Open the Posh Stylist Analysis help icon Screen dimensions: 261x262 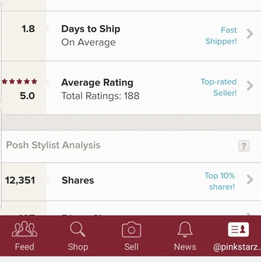pyautogui.click(x=244, y=146)
